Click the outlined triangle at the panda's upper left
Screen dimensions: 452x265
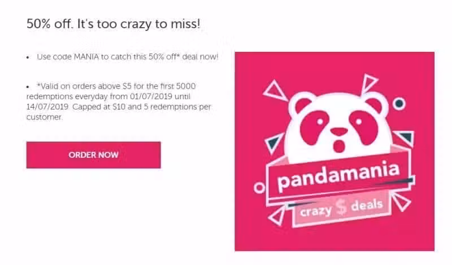pos(274,91)
